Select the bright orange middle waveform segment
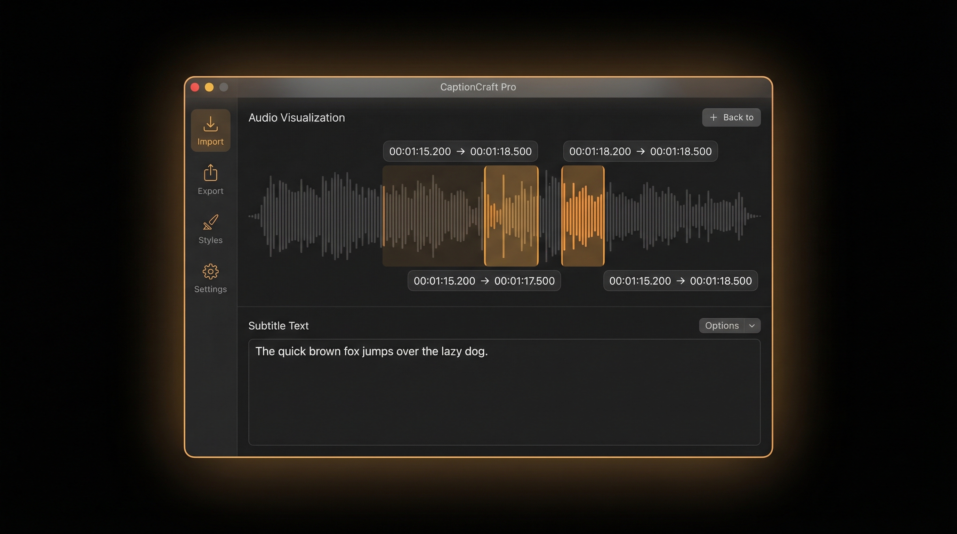 pos(511,216)
